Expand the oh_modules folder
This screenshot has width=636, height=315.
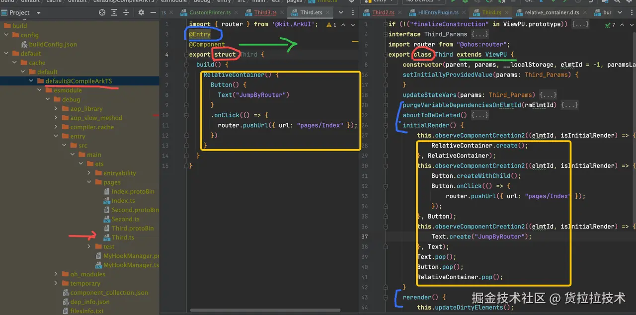[57, 274]
